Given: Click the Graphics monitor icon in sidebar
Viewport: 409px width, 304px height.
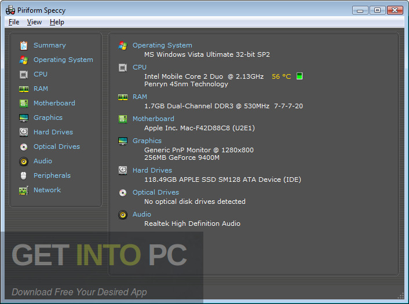Looking at the screenshot, I should click(24, 118).
